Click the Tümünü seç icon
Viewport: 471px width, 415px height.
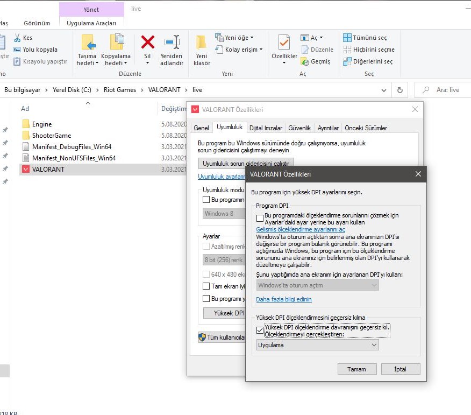pos(347,38)
